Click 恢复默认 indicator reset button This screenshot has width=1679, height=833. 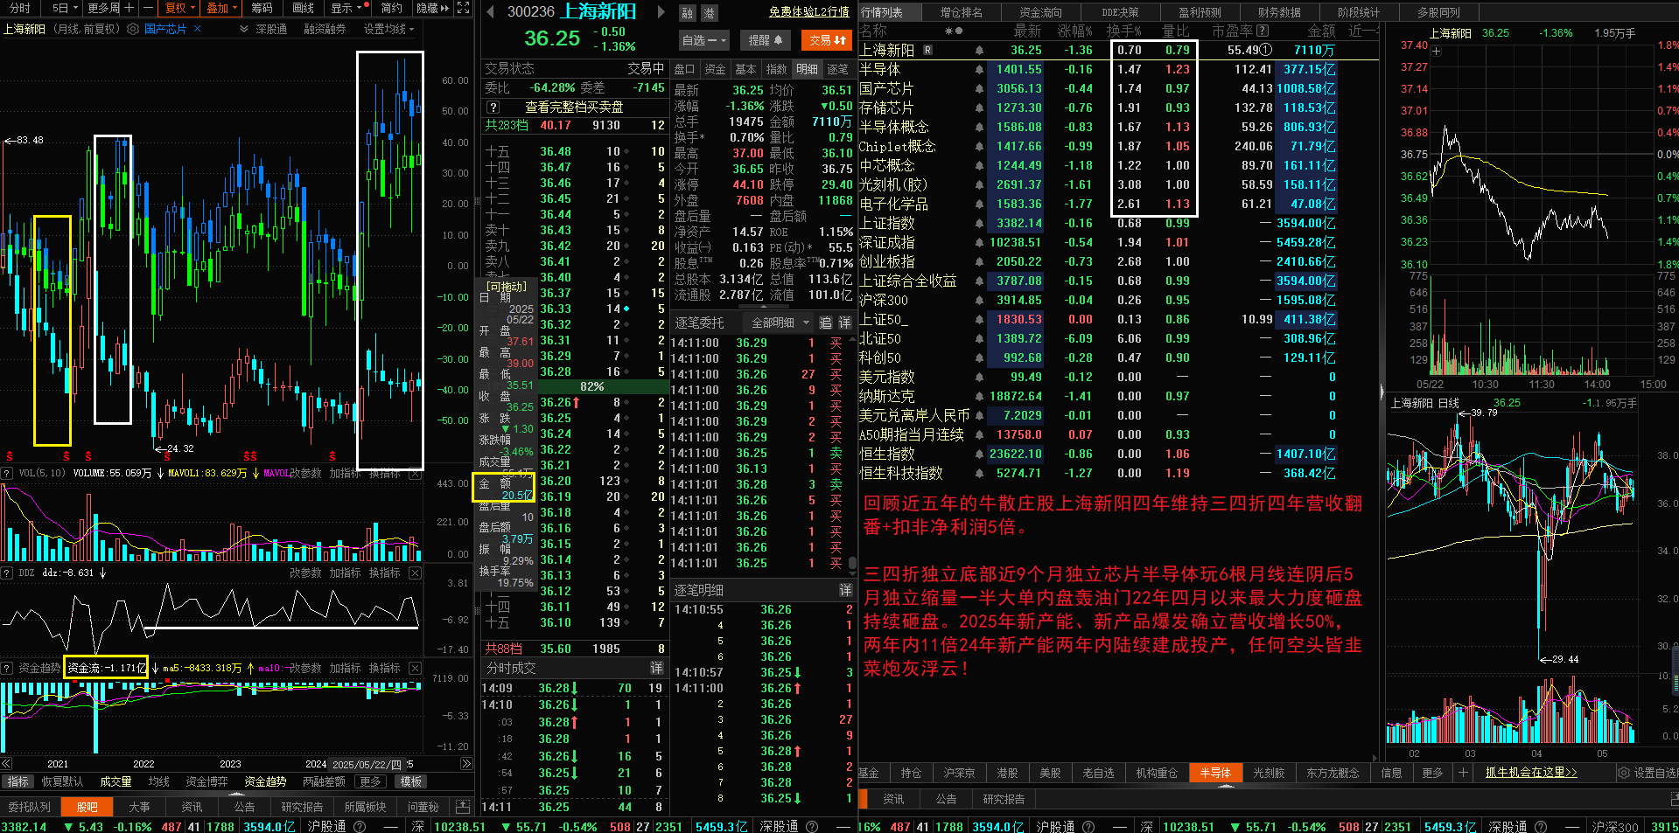tap(61, 781)
